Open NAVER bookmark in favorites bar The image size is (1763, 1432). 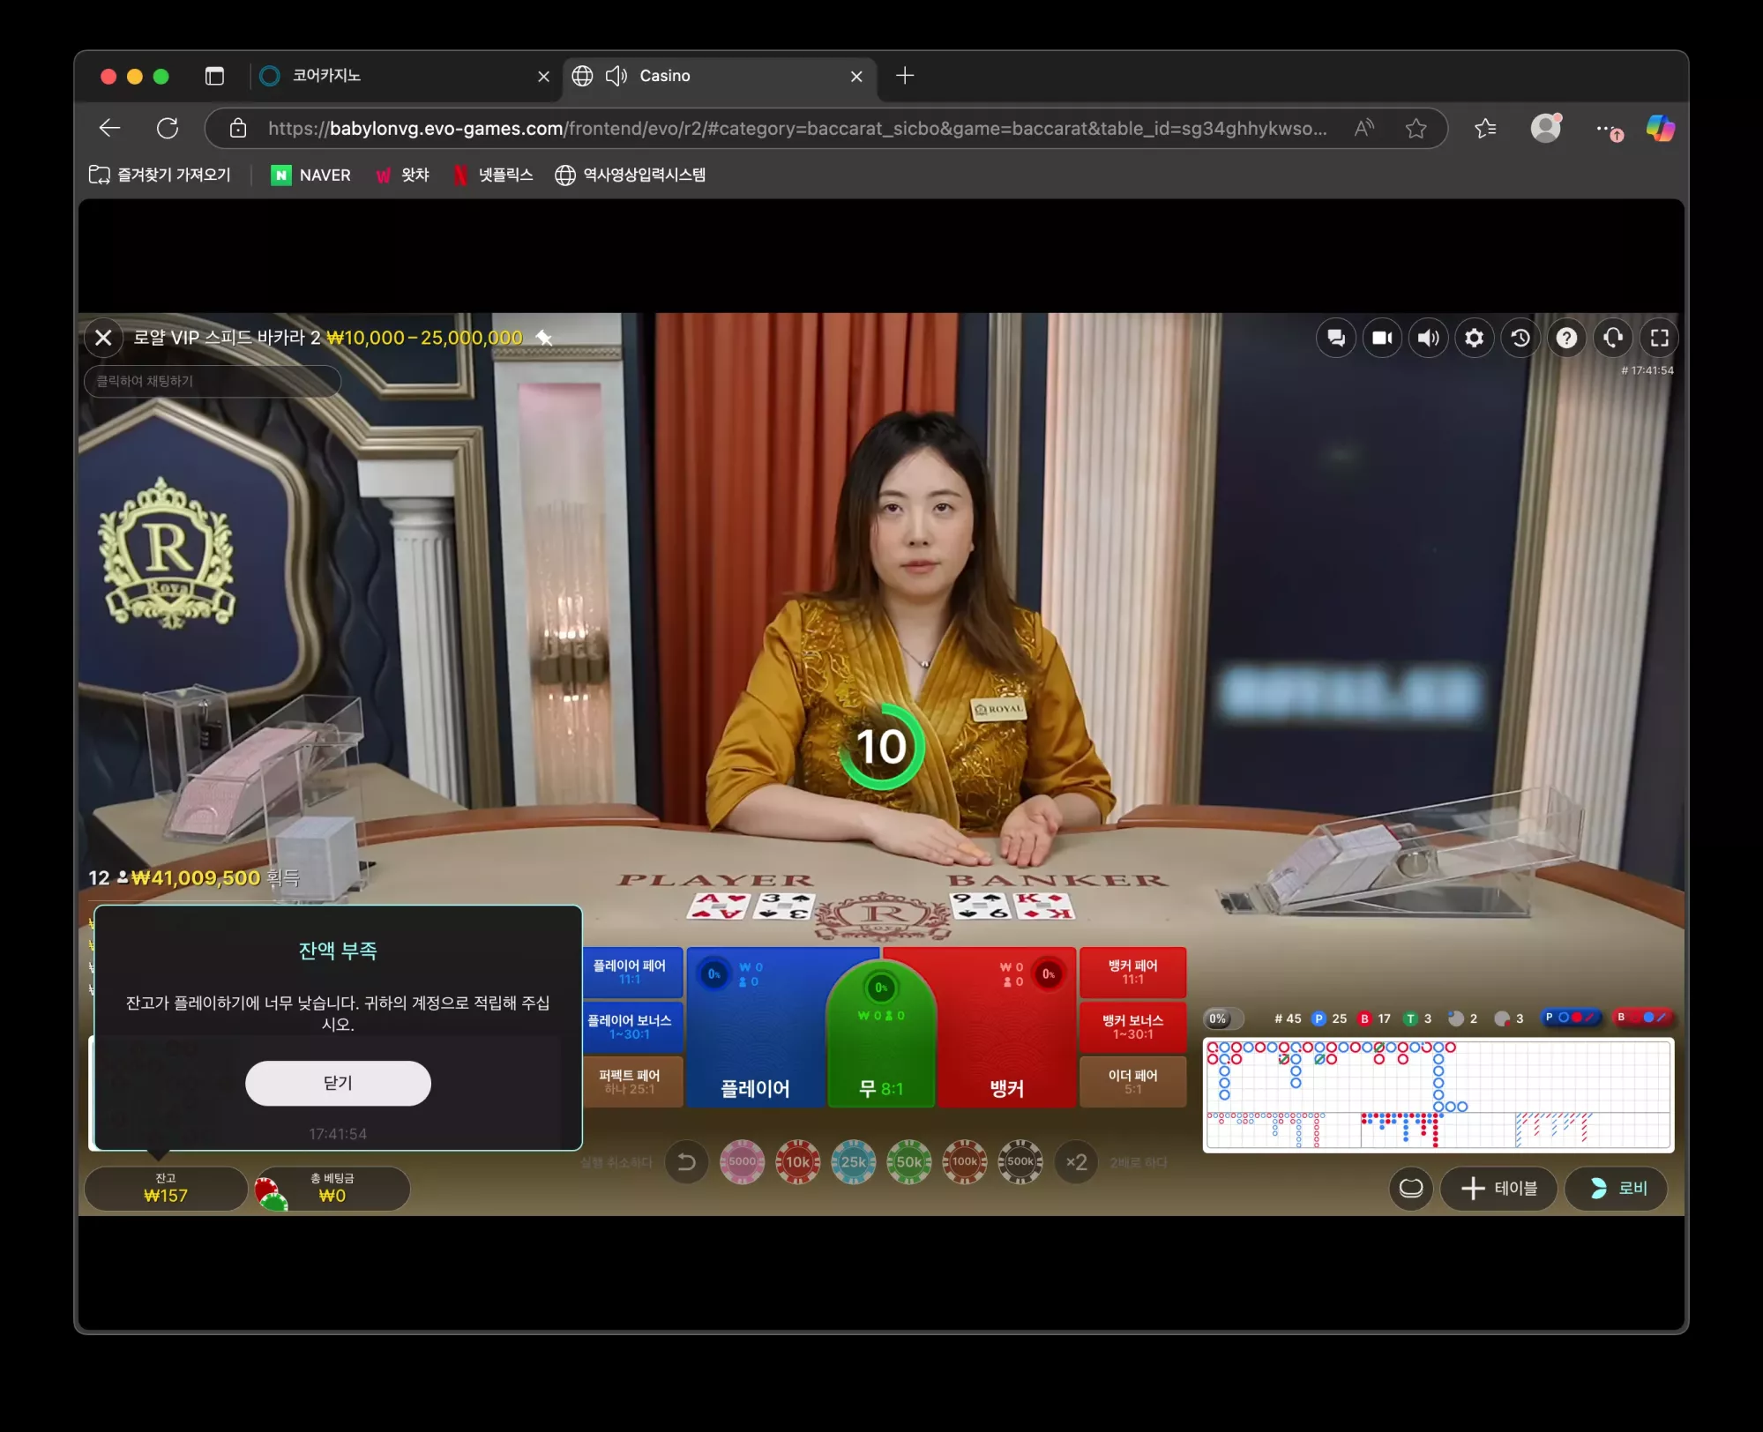point(310,175)
